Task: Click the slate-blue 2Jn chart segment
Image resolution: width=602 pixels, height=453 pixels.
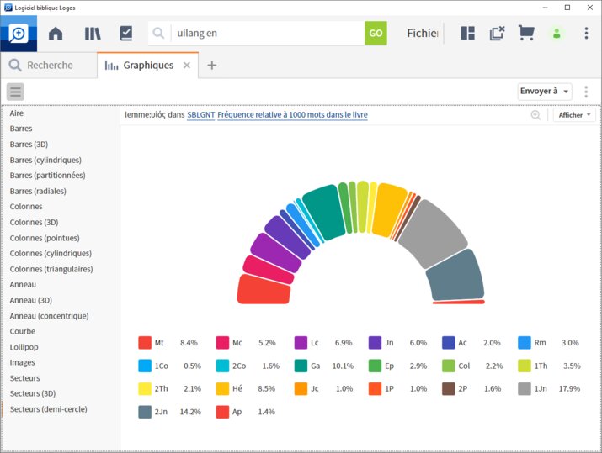Action: click(x=456, y=275)
